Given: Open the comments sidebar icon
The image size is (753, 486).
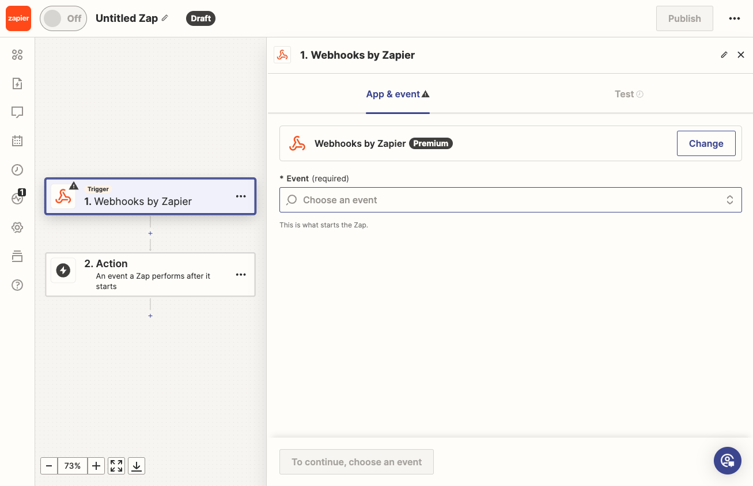Looking at the screenshot, I should tap(17, 112).
